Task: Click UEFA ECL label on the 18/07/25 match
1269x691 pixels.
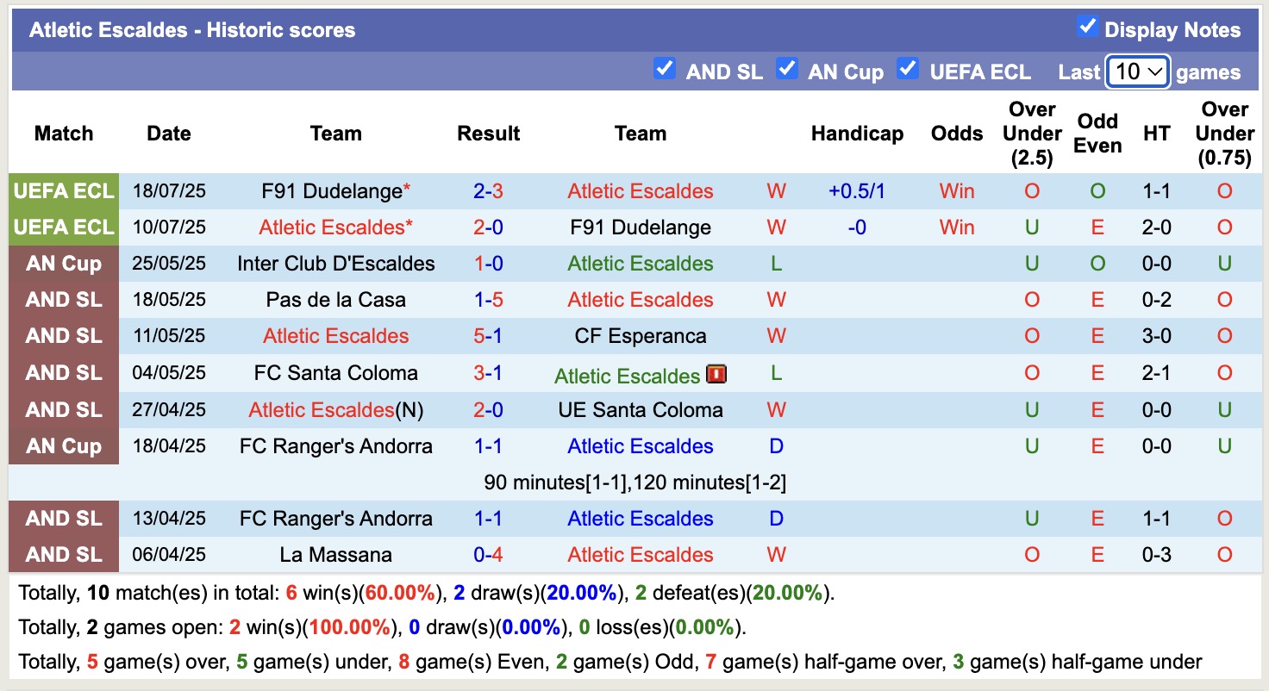Action: click(64, 191)
